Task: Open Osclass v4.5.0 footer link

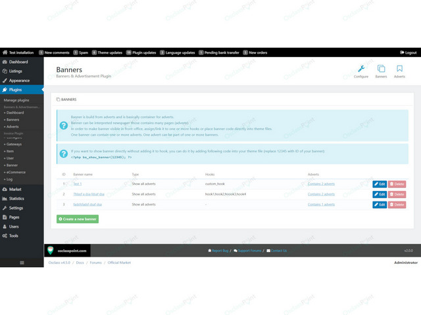Action: [59, 262]
